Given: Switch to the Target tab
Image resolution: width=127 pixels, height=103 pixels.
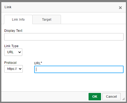Looking at the screenshot, I should [47, 19].
